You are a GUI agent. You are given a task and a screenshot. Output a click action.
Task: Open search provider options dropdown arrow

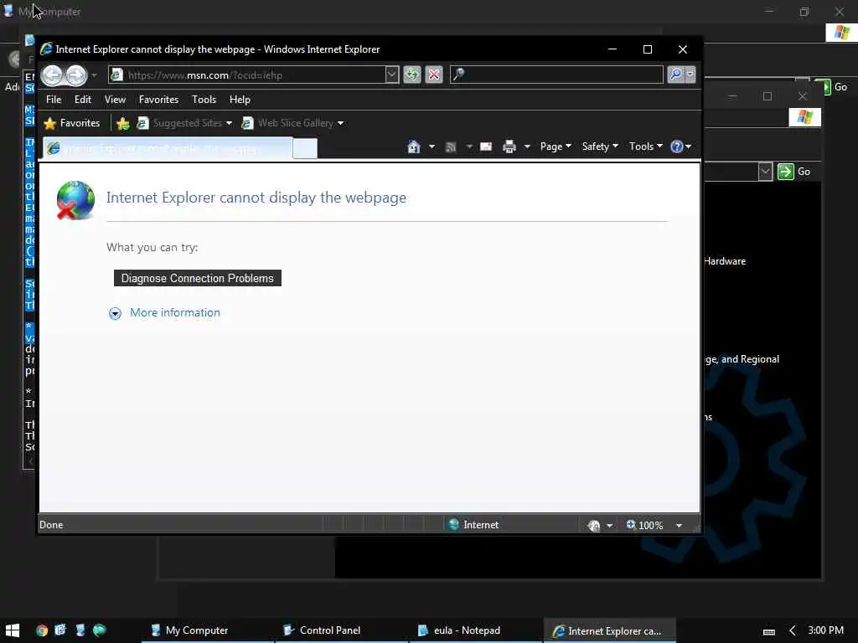pyautogui.click(x=690, y=75)
